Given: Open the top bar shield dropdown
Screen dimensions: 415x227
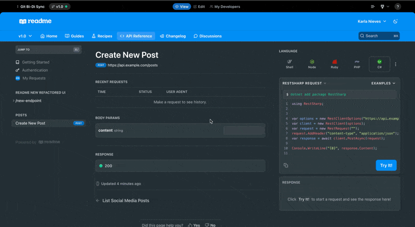Looking at the screenshot, I should [384, 7].
